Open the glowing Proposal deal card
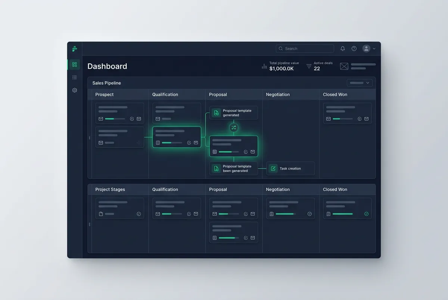Screen dimensions: 448x300 (x=234, y=146)
